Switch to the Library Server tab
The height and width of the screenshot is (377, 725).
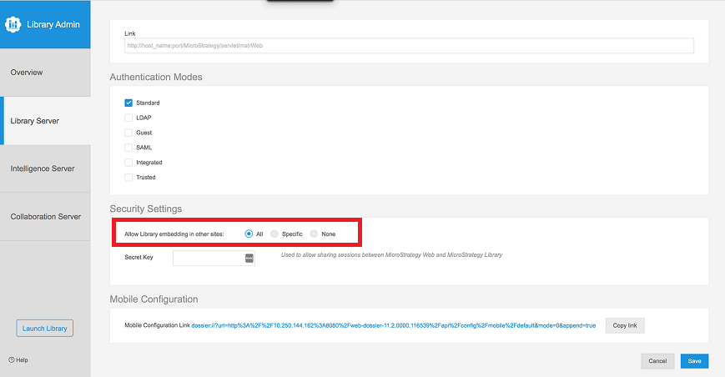(x=45, y=121)
